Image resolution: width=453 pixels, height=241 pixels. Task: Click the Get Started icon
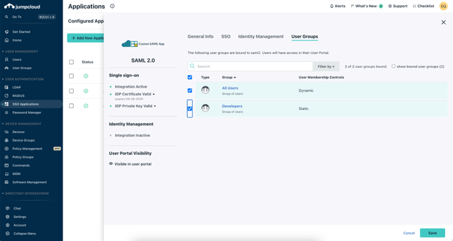coord(7,32)
